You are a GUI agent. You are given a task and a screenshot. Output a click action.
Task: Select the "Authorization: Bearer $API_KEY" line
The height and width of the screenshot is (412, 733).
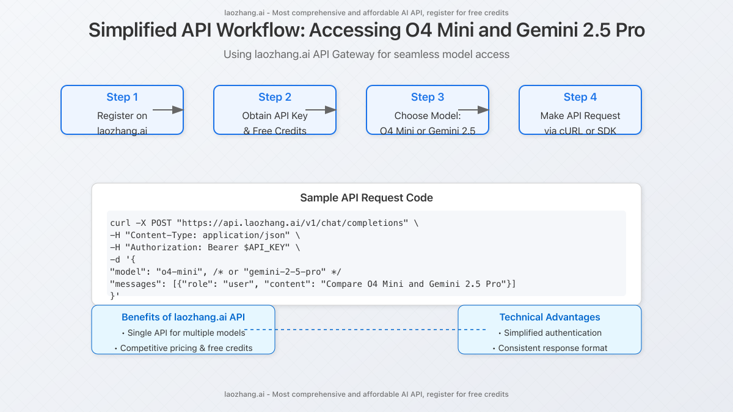click(205, 247)
